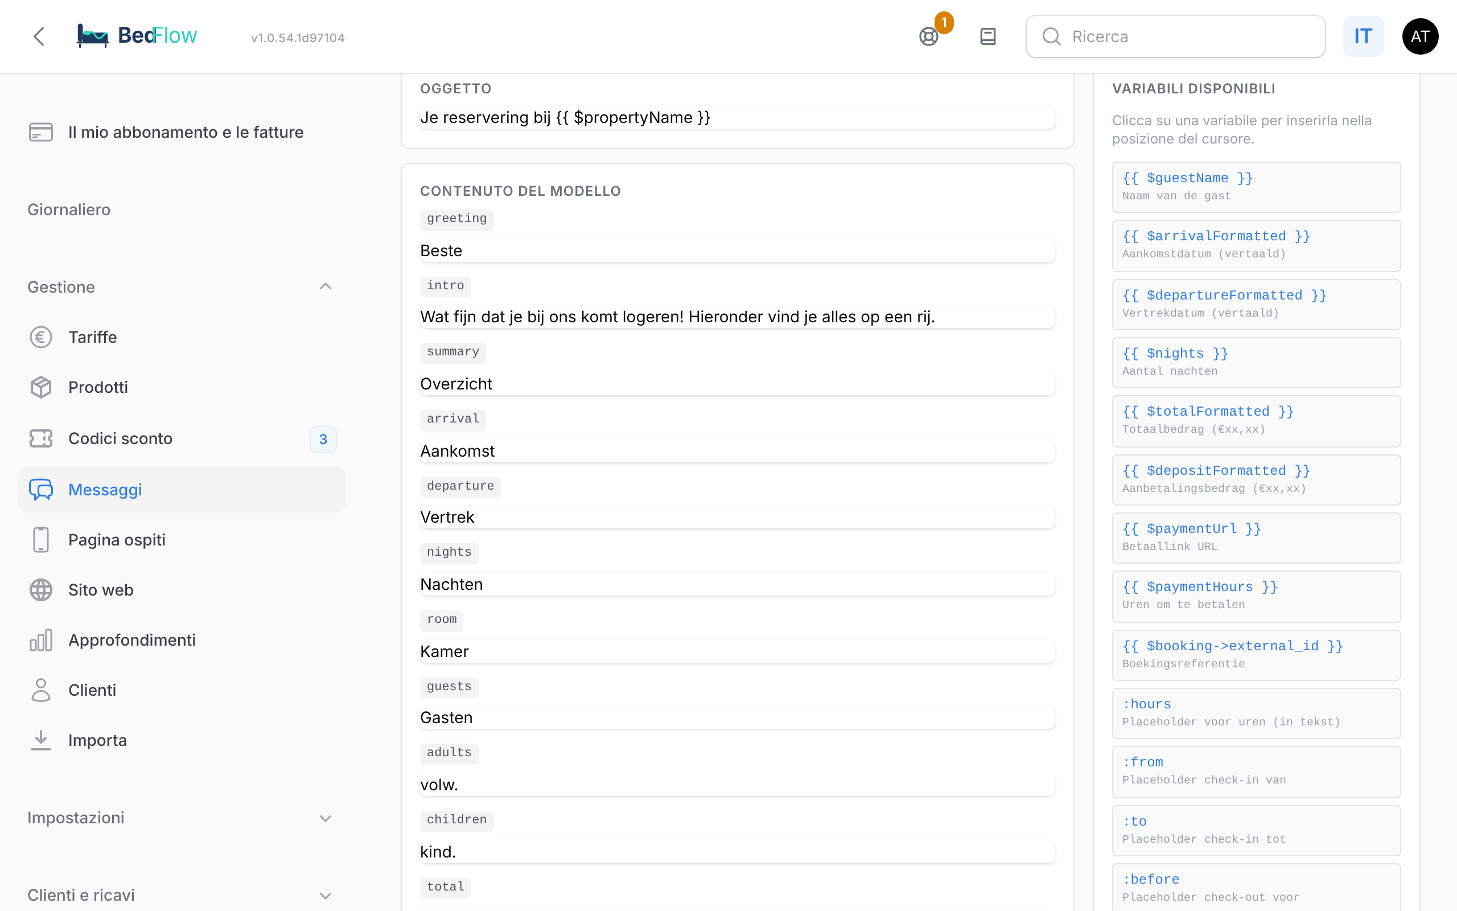
Task: Click the subscription card icon
Action: point(41,132)
